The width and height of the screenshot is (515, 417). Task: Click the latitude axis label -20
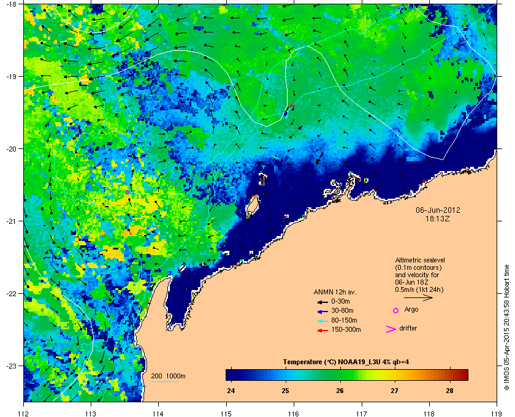click(11, 149)
